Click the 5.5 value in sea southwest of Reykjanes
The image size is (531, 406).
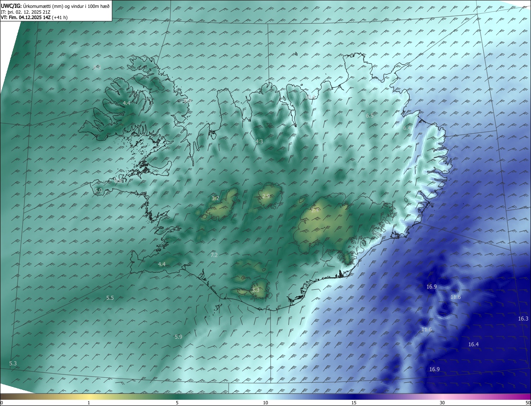coord(110,298)
